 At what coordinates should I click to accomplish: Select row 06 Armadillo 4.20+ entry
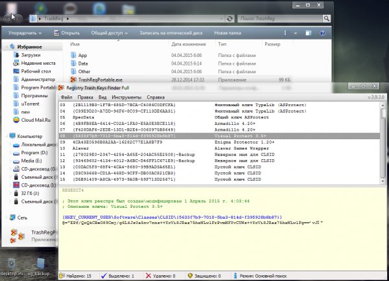coord(219,124)
